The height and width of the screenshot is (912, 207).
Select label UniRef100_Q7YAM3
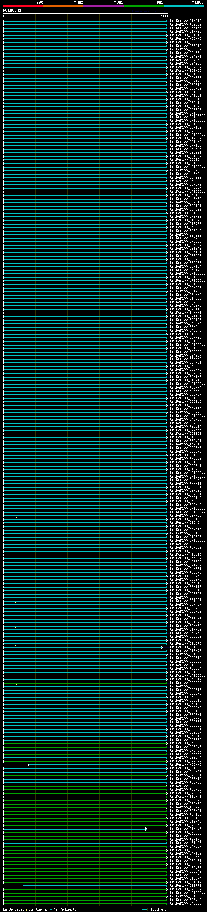[x=186, y=60]
